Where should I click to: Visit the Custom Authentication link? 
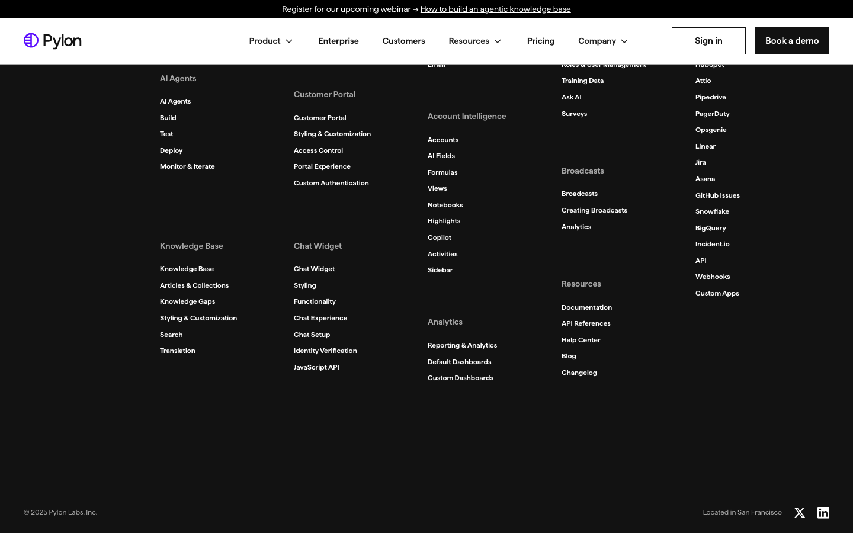331,183
